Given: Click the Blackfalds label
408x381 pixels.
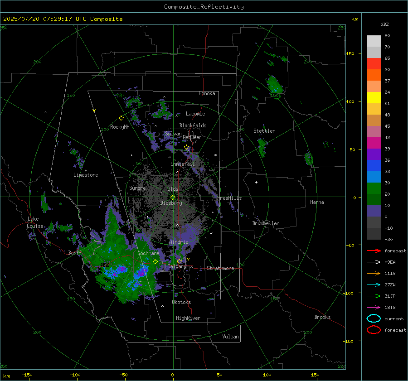Looking at the screenshot, I should [193, 125].
